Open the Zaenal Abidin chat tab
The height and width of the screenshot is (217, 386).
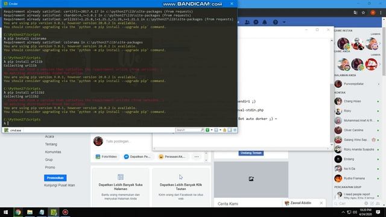click(x=300, y=203)
